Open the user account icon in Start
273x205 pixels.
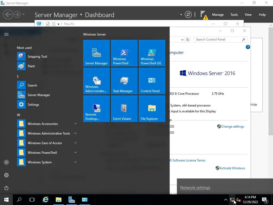click(x=6, y=162)
